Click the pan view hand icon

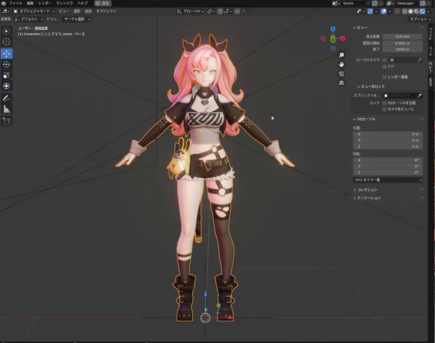click(x=341, y=64)
